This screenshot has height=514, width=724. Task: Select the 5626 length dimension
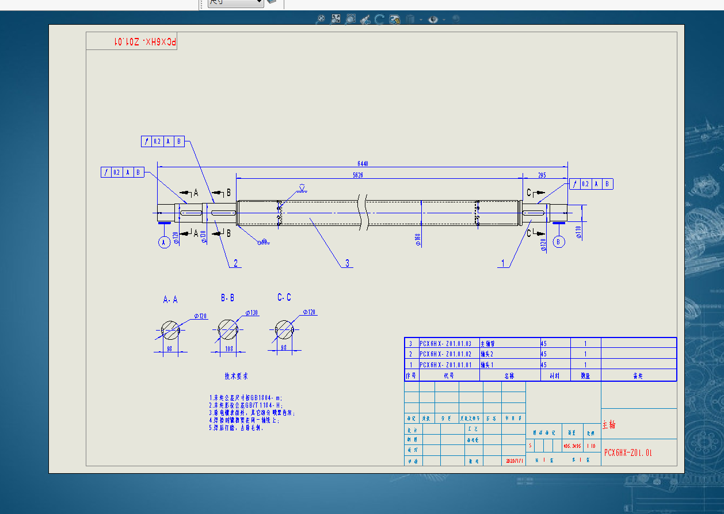coord(358,175)
